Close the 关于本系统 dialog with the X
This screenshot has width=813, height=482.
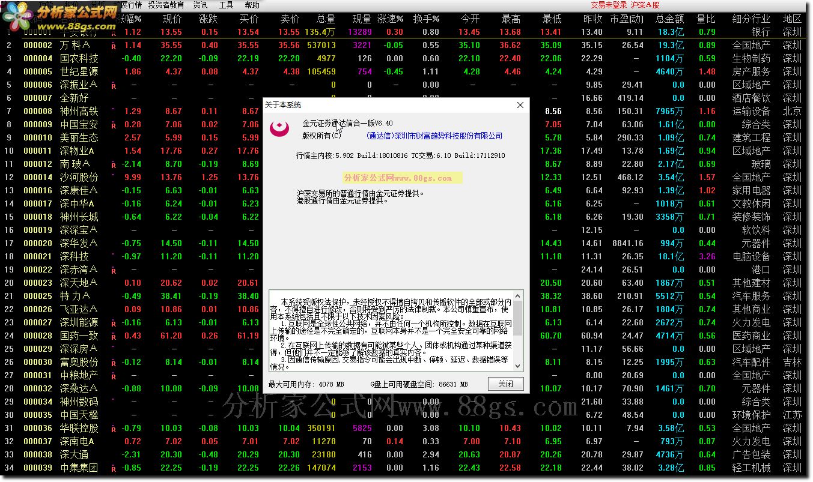(520, 105)
